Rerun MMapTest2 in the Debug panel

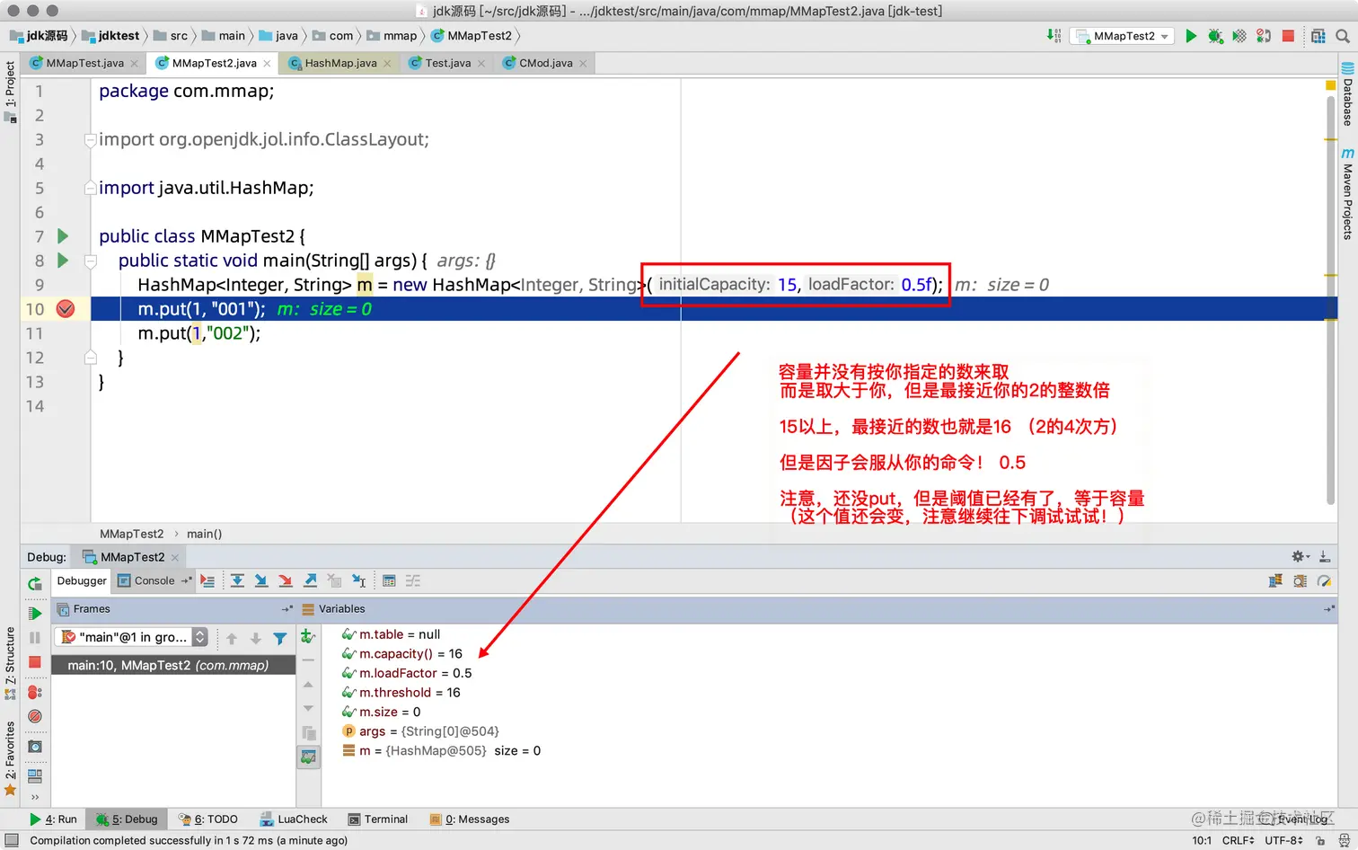point(35,583)
